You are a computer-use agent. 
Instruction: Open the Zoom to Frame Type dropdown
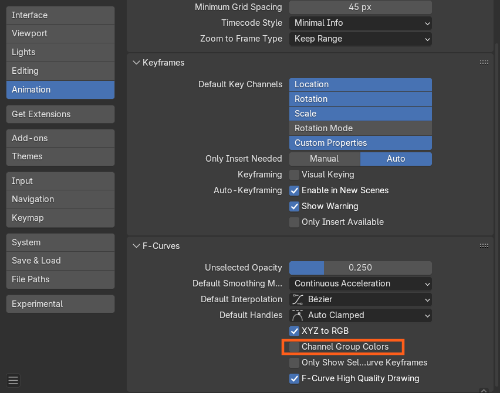point(360,39)
